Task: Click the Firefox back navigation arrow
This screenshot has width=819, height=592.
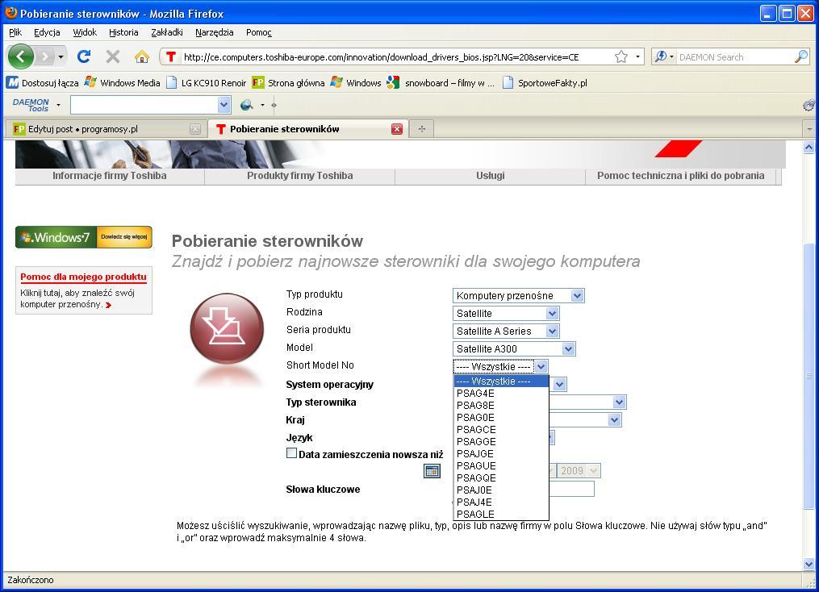Action: point(21,56)
